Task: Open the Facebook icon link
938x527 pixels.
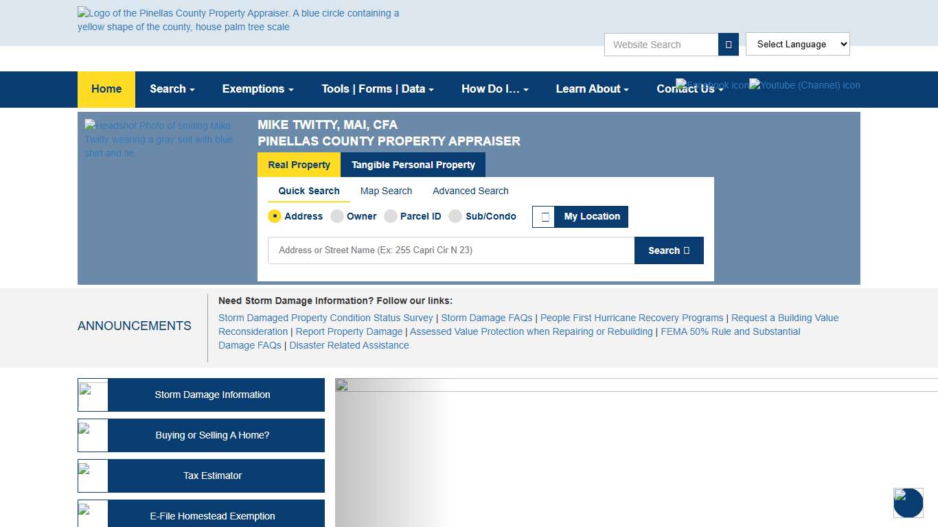Action: pos(711,85)
